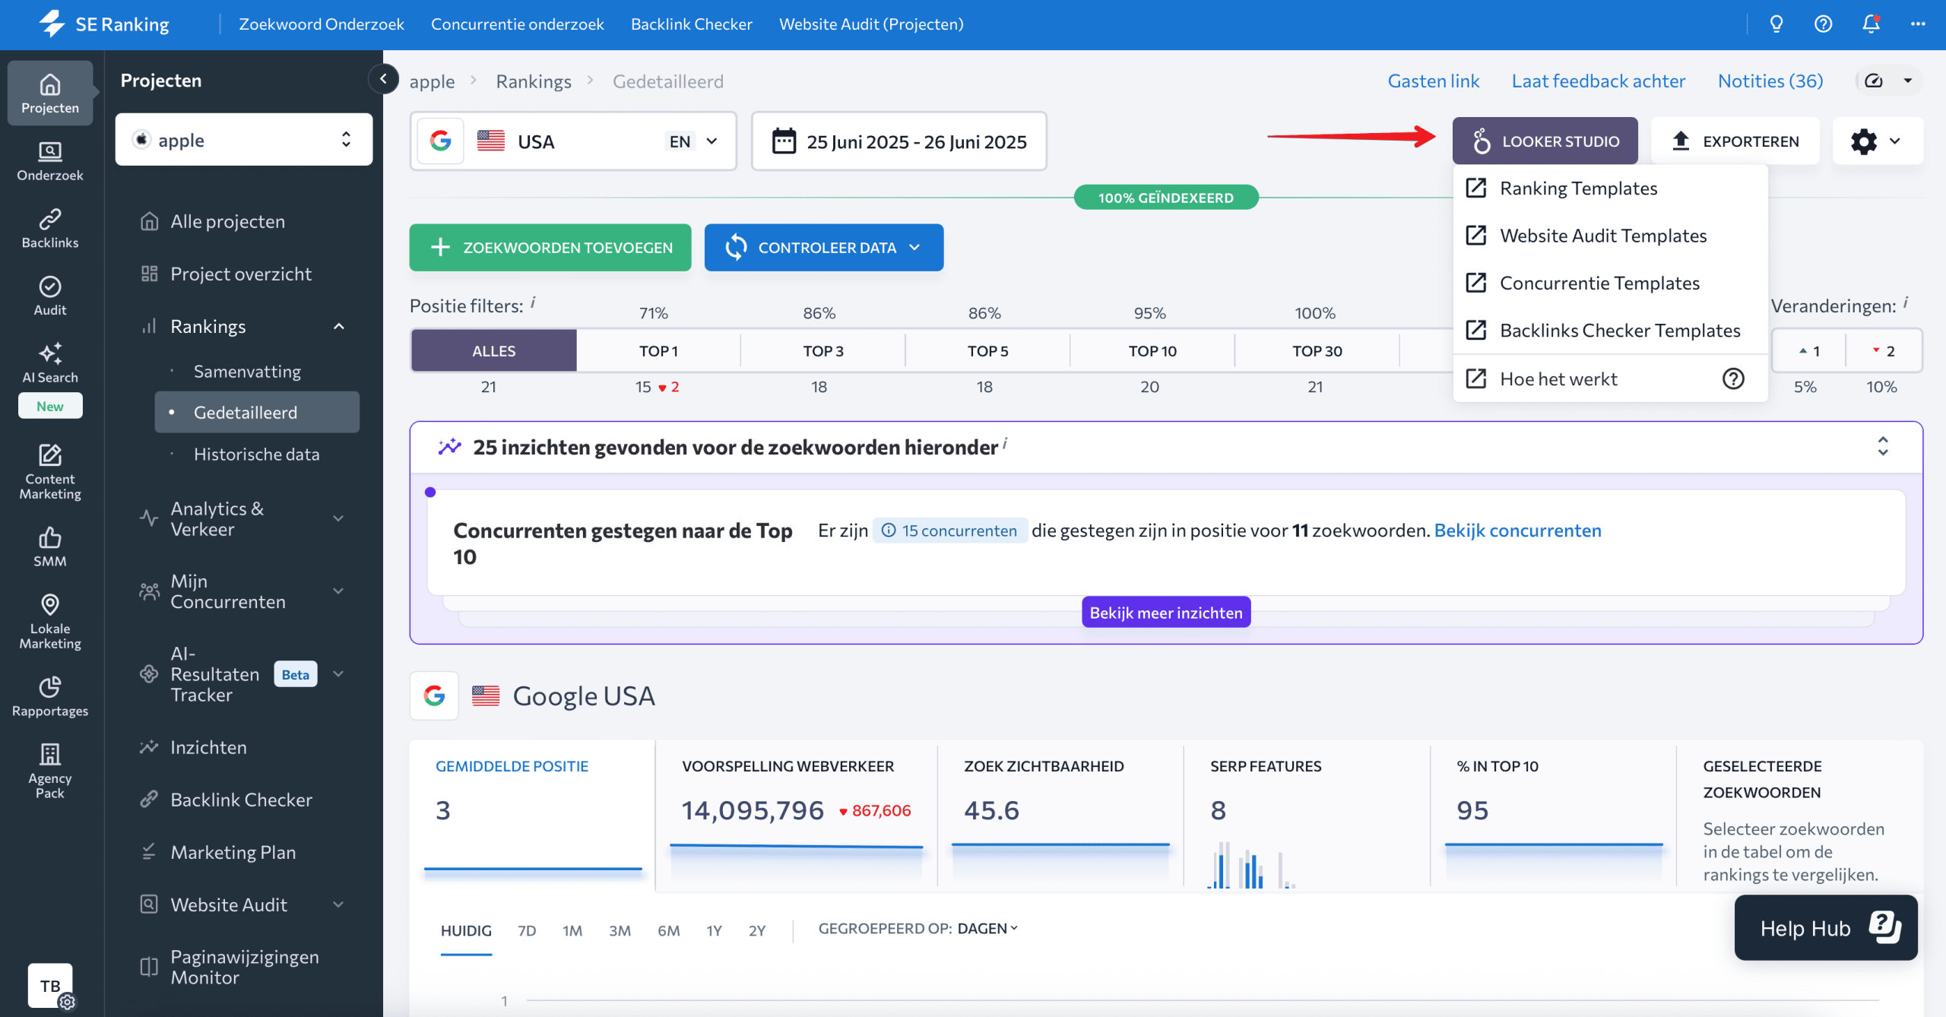
Task: Expand AI-Resultaten Tracker section
Action: coord(339,674)
